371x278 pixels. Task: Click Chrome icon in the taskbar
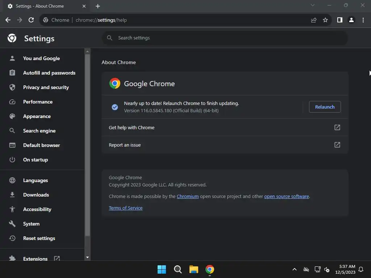(x=210, y=269)
